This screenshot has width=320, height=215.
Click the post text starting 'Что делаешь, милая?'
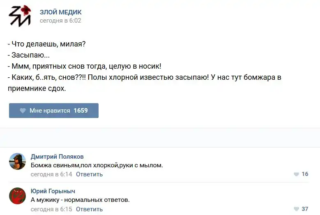(47, 44)
